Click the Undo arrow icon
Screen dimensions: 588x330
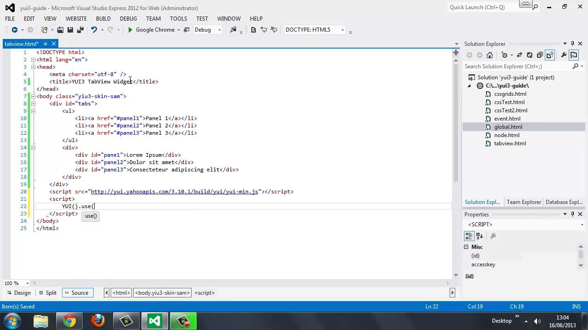coord(94,30)
